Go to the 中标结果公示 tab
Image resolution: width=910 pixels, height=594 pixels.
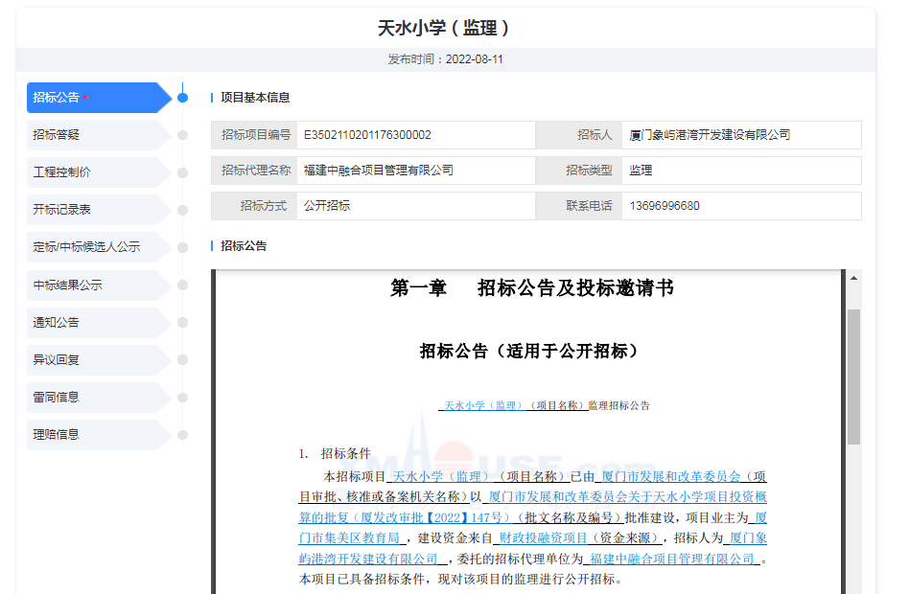pyautogui.click(x=94, y=285)
